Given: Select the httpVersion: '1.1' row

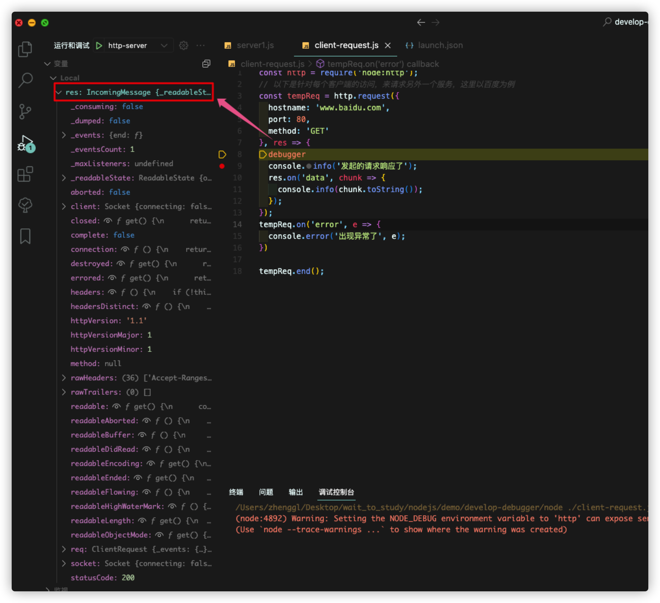Looking at the screenshot, I should pos(131,321).
